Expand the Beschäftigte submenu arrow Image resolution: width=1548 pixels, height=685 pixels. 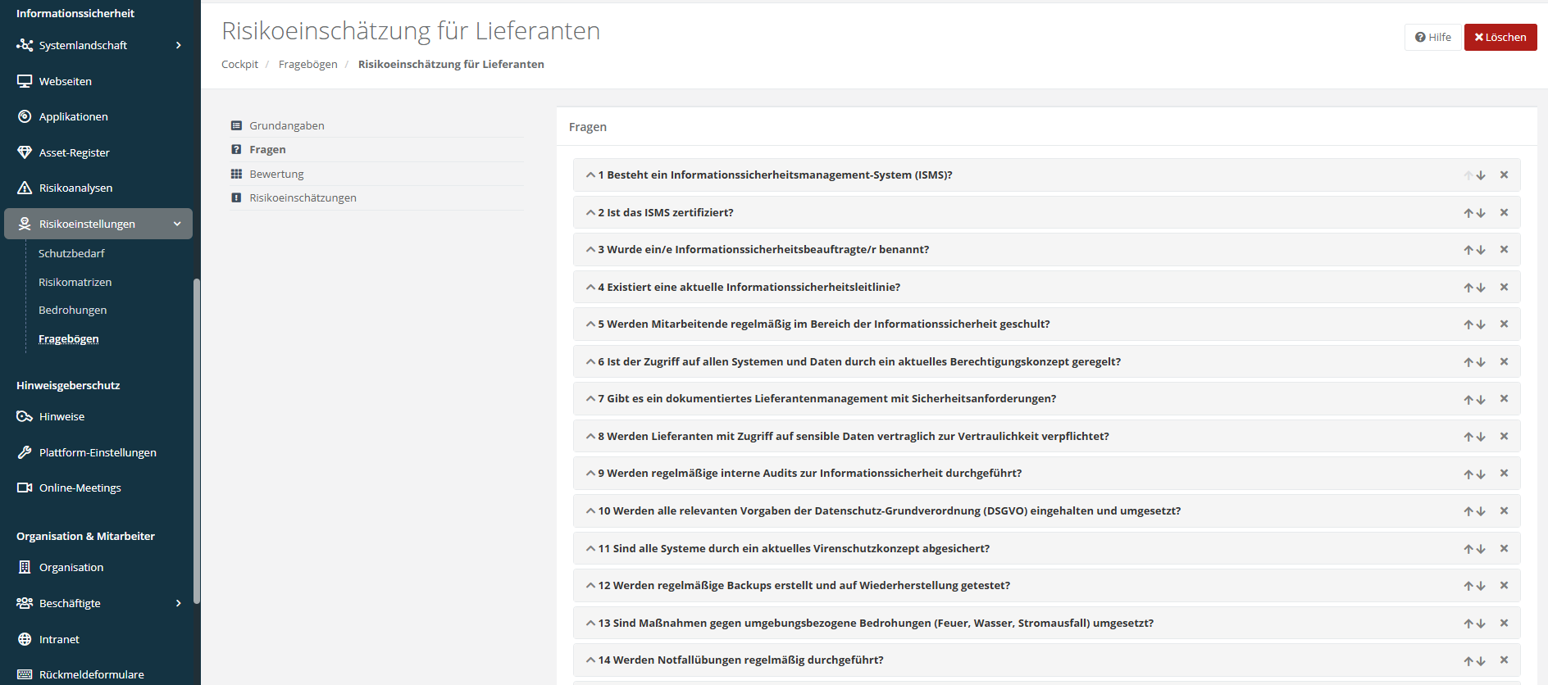click(178, 603)
